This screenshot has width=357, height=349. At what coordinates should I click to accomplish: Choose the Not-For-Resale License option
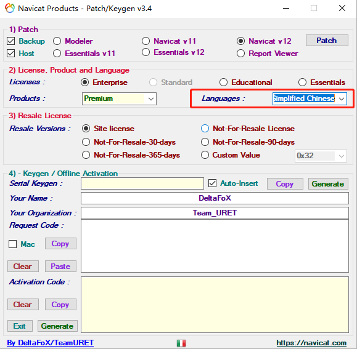[x=205, y=129]
